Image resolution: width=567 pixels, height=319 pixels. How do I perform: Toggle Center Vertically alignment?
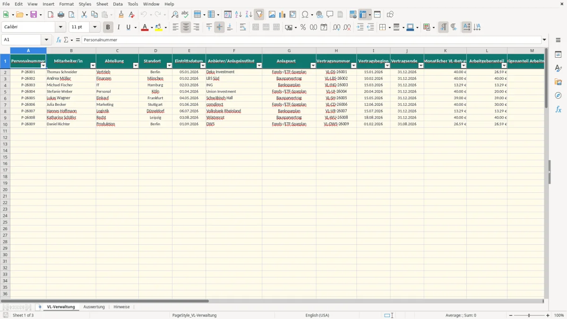click(219, 27)
